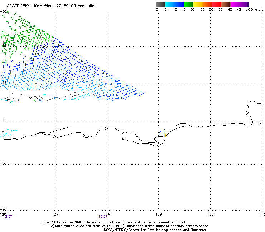Select the -70 latitude axis label
The height and width of the screenshot is (232, 265).
tap(3, 209)
